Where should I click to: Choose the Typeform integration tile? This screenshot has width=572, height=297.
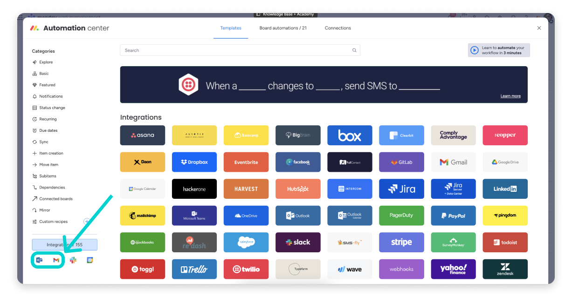298,269
